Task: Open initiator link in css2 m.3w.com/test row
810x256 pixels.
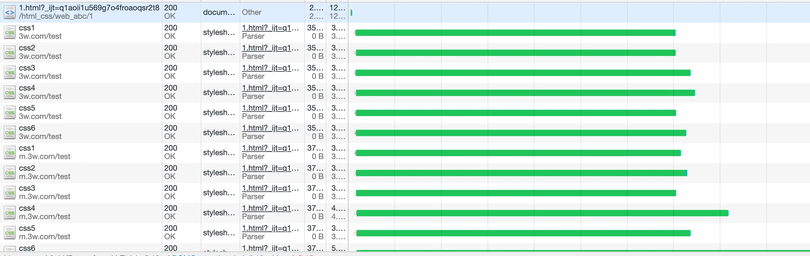Action: pos(270,168)
